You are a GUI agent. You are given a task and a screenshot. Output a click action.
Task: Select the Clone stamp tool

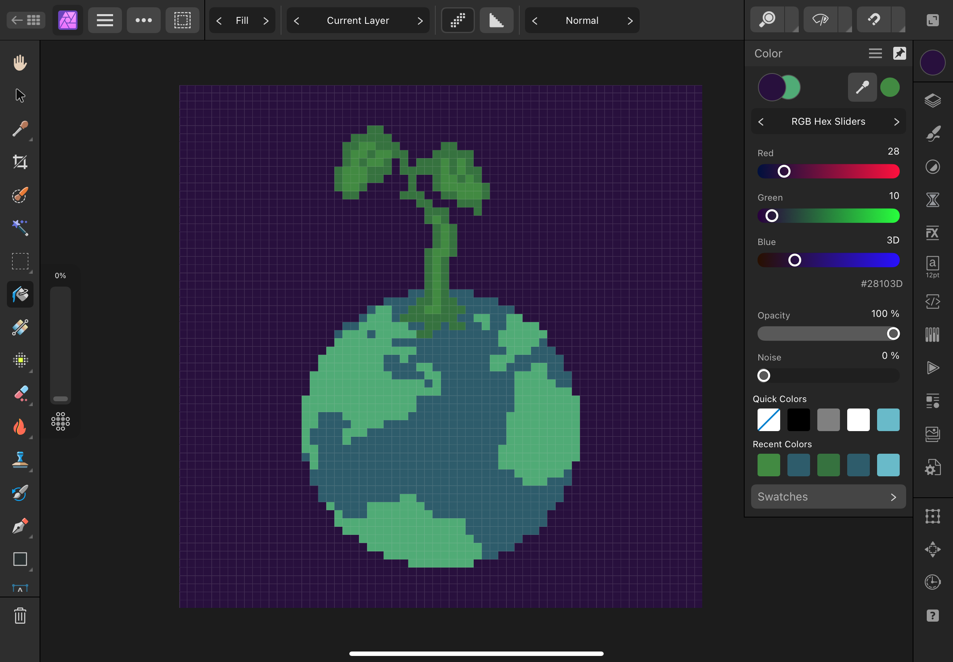(x=20, y=460)
